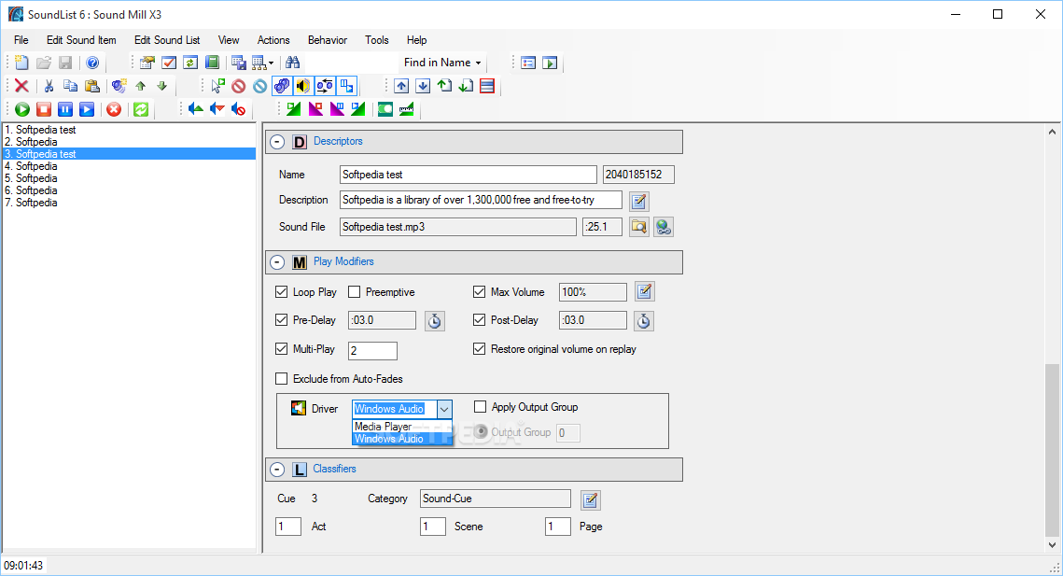1063x576 pixels.
Task: Click the red Stop button
Action: tap(44, 109)
